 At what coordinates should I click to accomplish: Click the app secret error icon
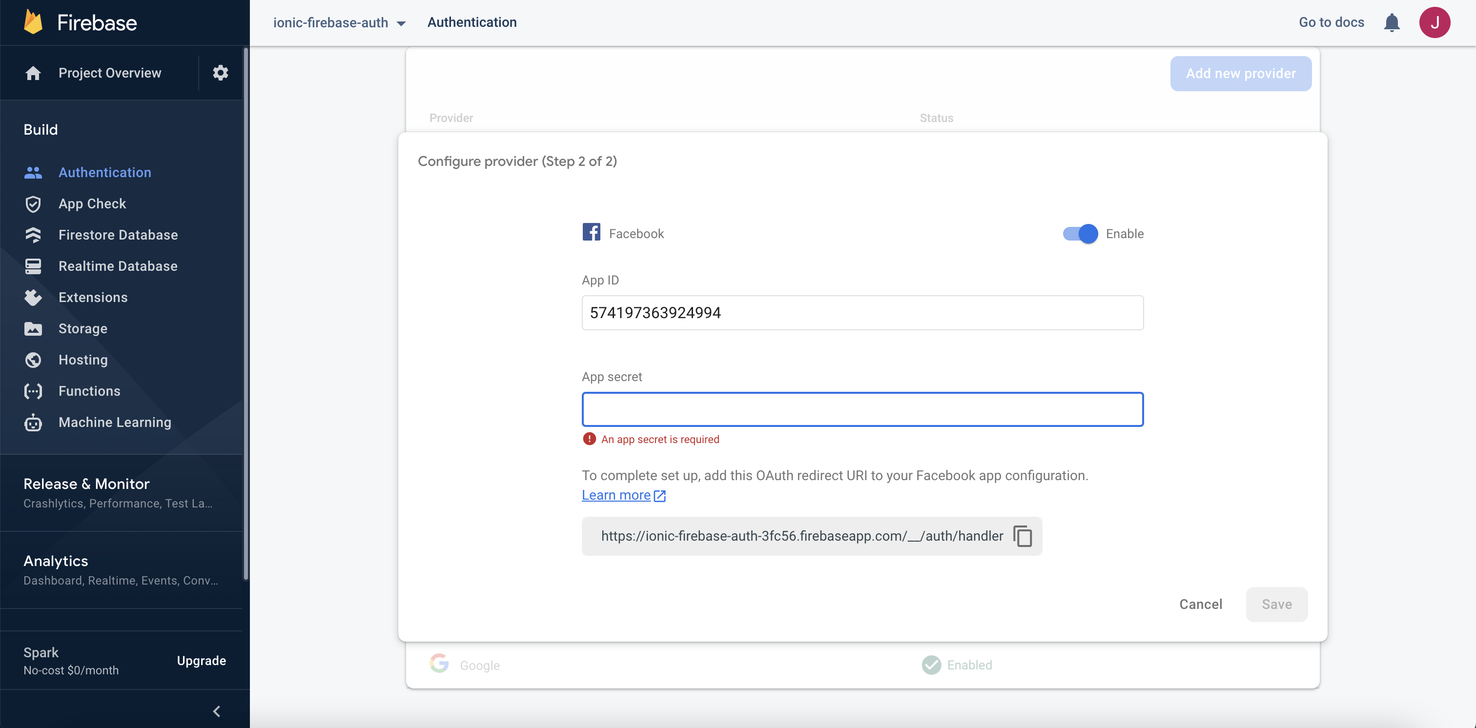tap(589, 439)
